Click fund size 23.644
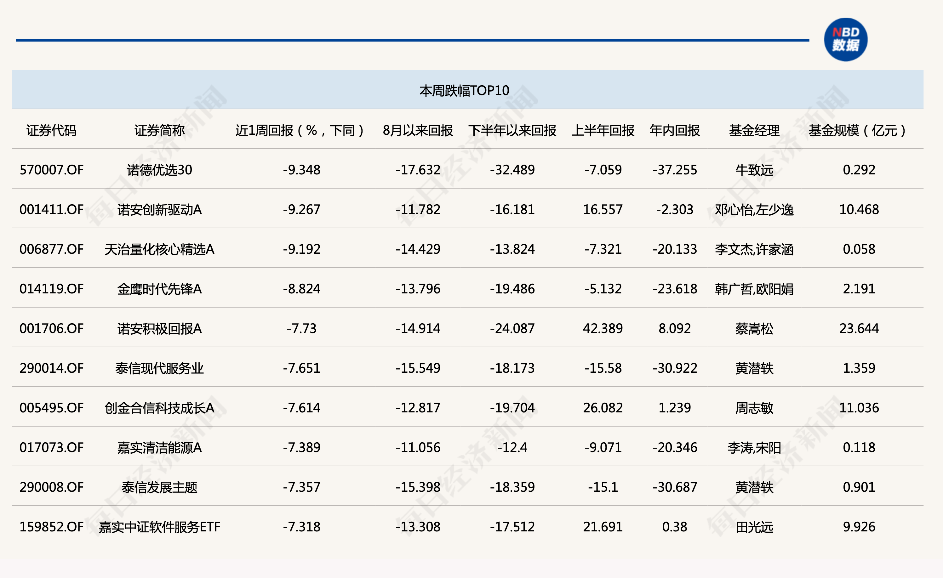This screenshot has width=943, height=578. click(x=859, y=329)
